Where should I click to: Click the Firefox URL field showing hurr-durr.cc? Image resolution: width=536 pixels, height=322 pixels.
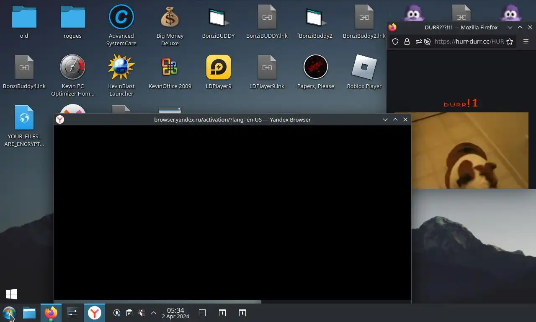(x=469, y=42)
